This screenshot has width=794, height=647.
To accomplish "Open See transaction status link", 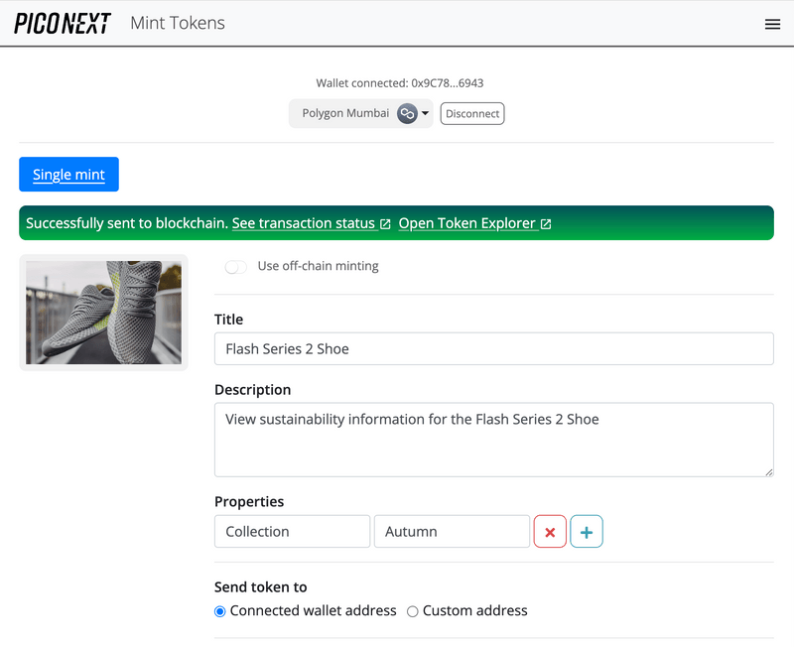I will pyautogui.click(x=303, y=224).
